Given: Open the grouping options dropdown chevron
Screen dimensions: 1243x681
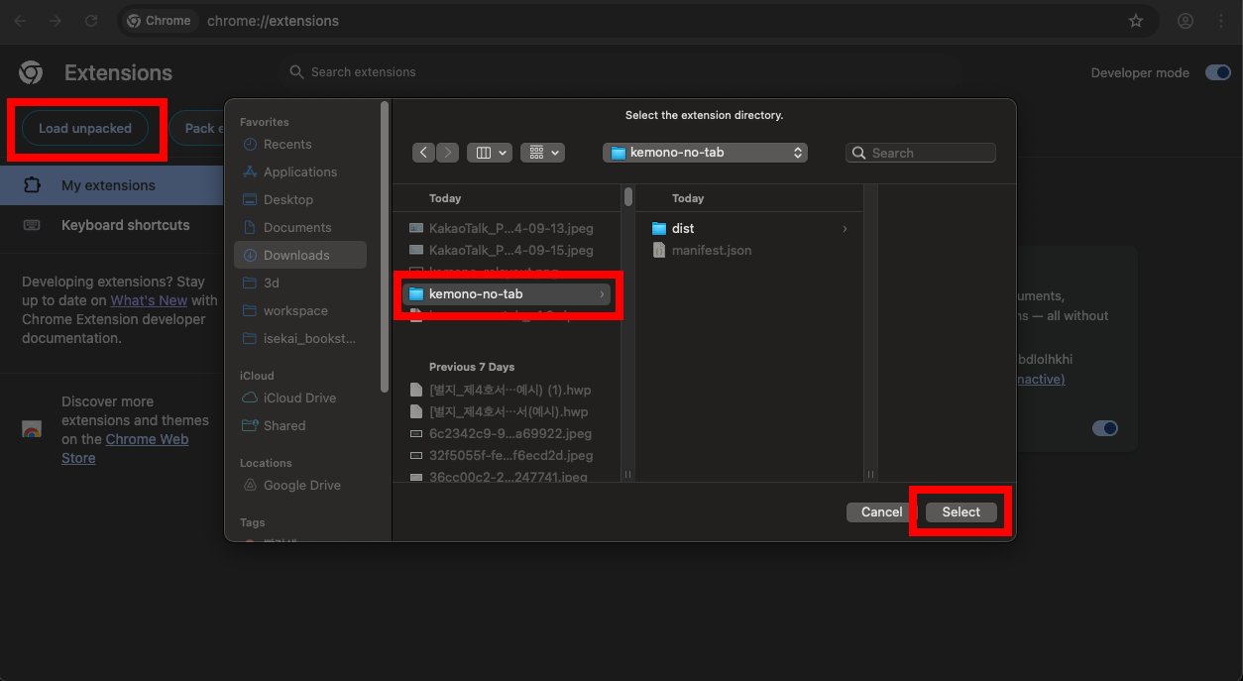Looking at the screenshot, I should tap(554, 152).
